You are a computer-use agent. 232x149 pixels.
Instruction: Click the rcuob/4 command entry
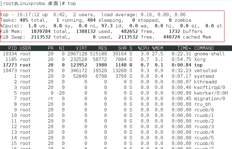[204, 132]
